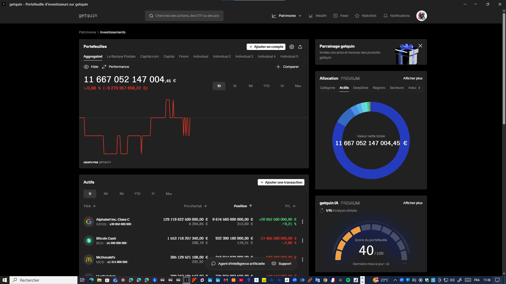Toggle Hide portfolio values eye
Viewport: 506px width, 284px height.
[91, 67]
